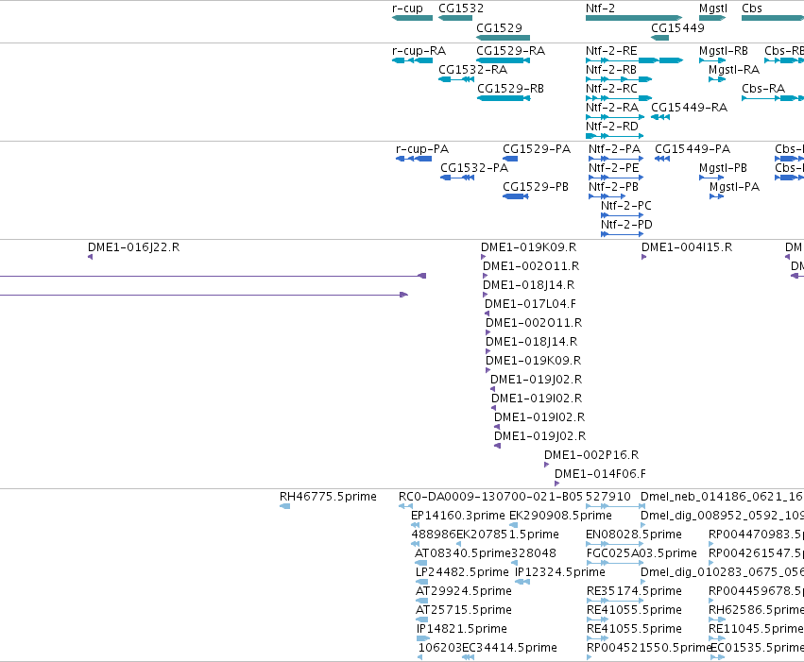
Task: Click EST EK290908.5prime
Action: (x=560, y=516)
